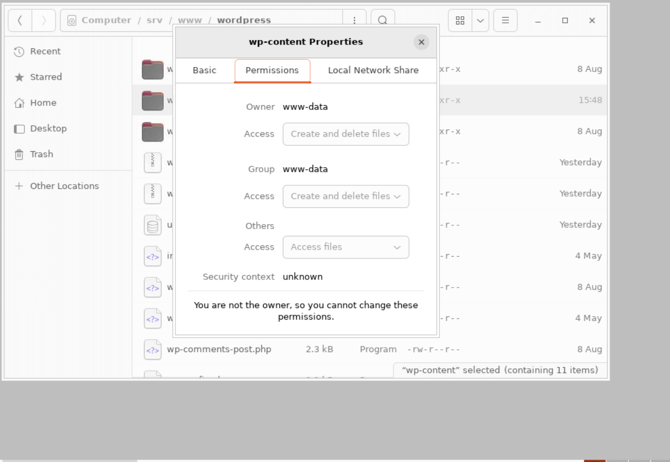
Task: Click the 15:48 modified time
Action: [590, 100]
